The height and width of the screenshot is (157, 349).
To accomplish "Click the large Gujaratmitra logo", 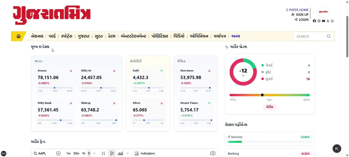I will (52, 15).
